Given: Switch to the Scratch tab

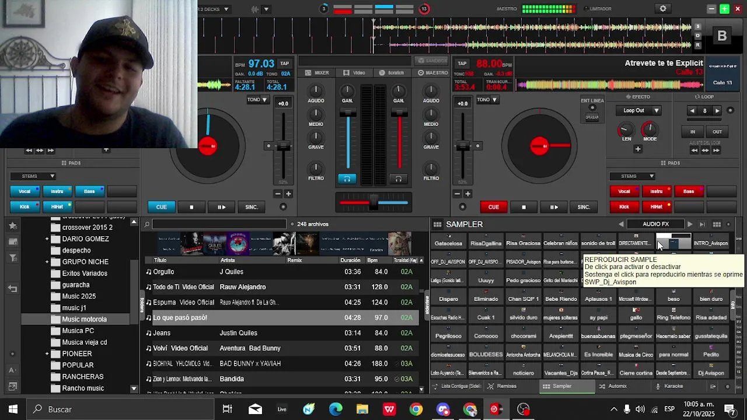Looking at the screenshot, I should [391, 73].
